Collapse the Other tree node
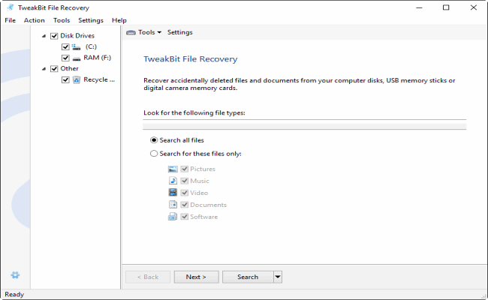Image resolution: width=488 pixels, height=300 pixels. click(x=44, y=69)
